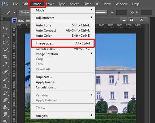Screen dimensions: 155x123
Task: Choose Calculations...
Action: pos(63,87)
